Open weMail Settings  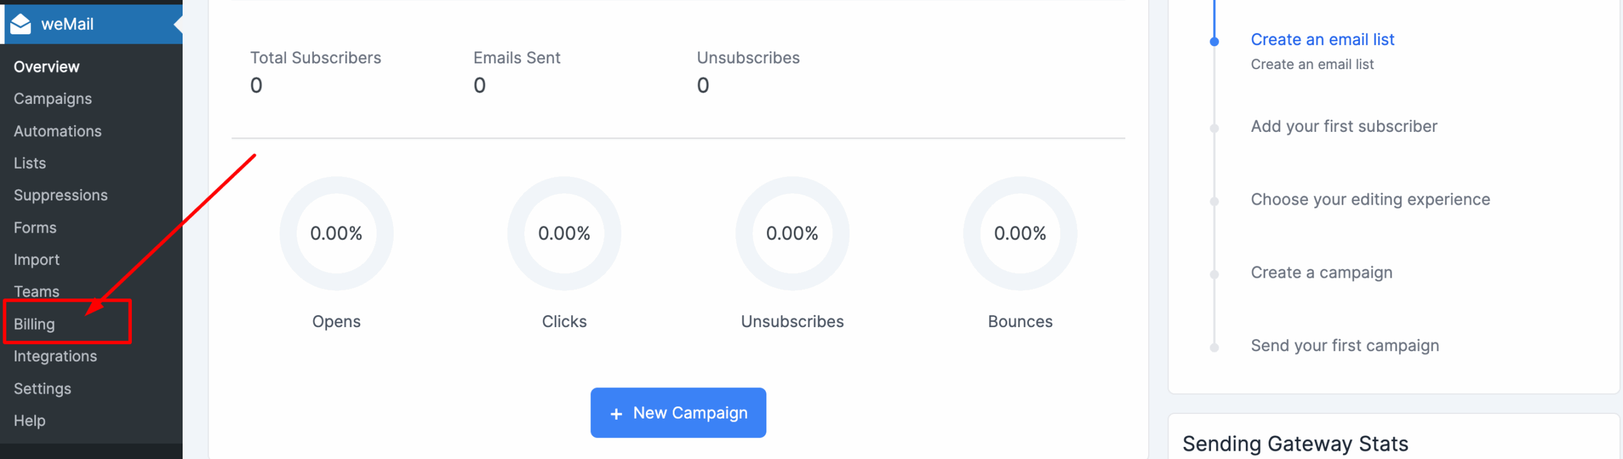[x=42, y=389]
